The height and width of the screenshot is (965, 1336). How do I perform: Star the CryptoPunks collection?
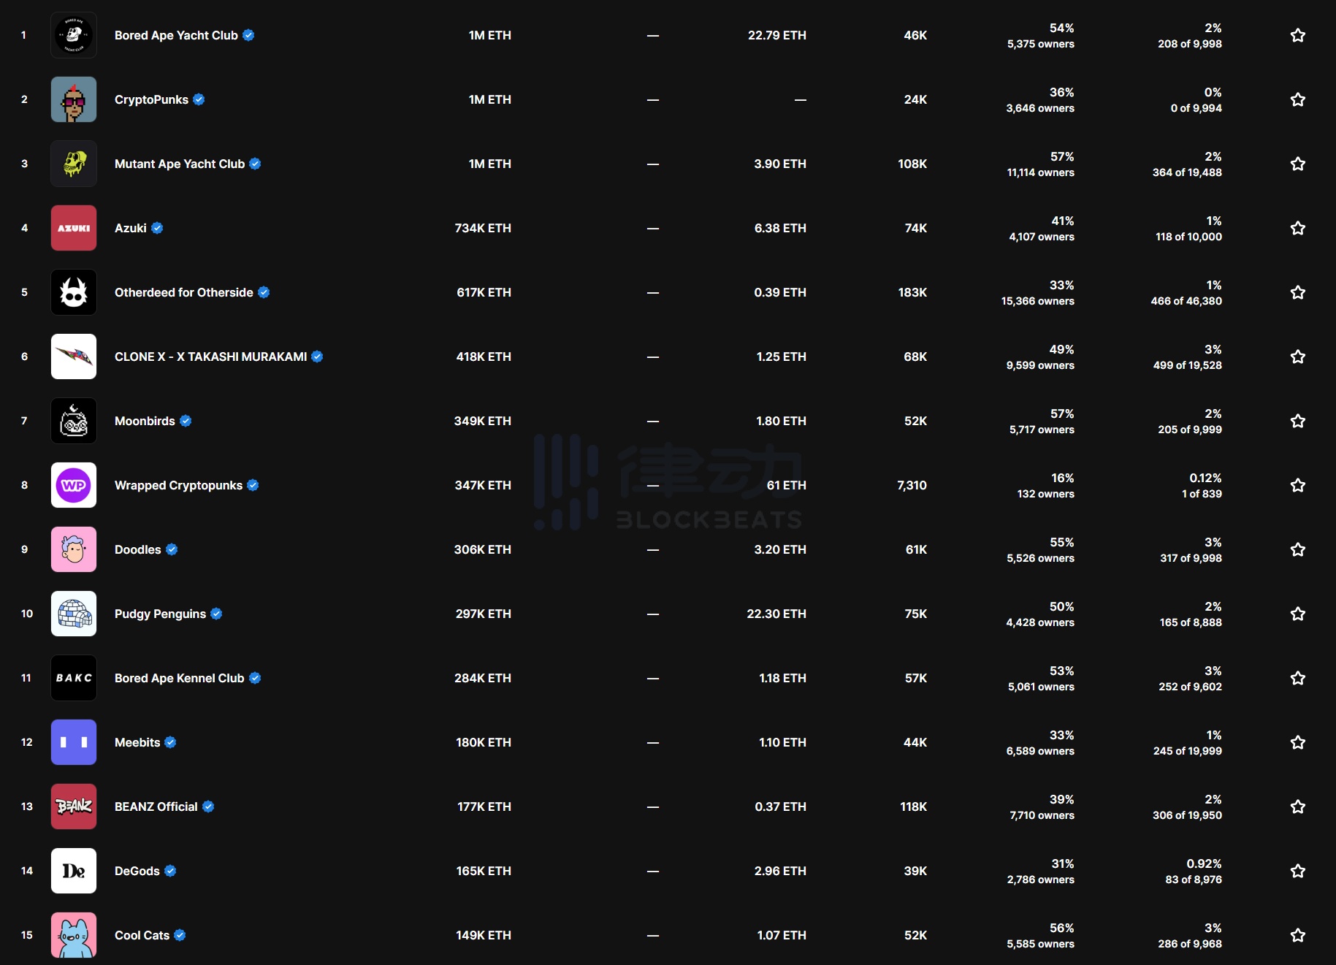coord(1297,99)
